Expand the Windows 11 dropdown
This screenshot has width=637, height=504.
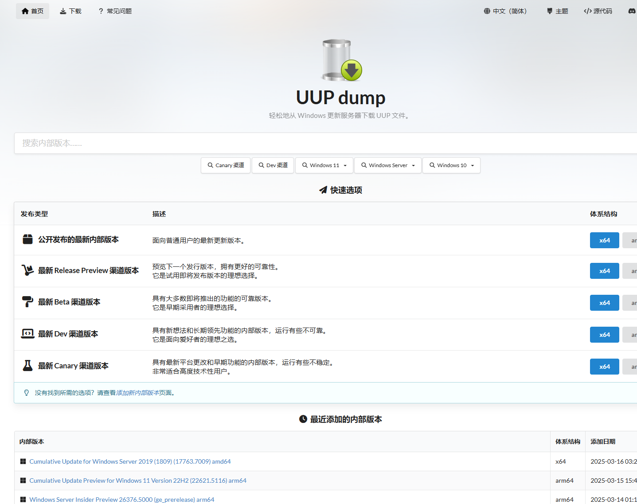pos(324,165)
